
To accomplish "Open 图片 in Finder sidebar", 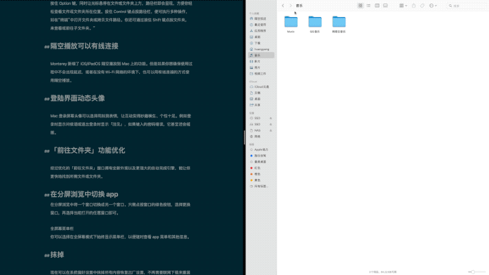I will (x=261, y=67).
